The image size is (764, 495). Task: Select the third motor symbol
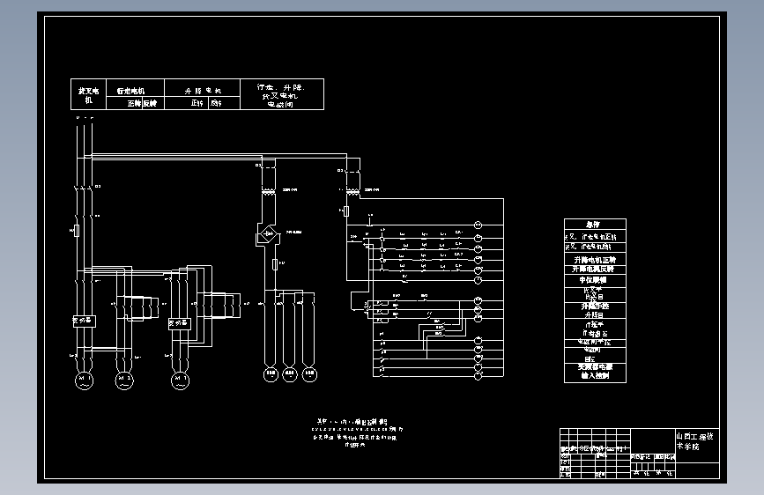(180, 380)
